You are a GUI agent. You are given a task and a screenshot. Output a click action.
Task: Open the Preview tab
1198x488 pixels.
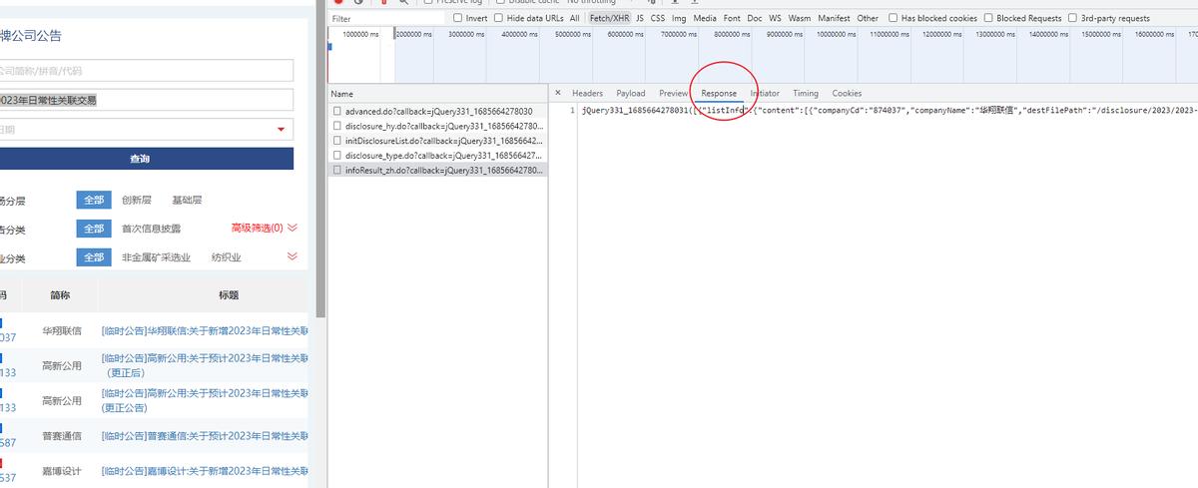[673, 93]
